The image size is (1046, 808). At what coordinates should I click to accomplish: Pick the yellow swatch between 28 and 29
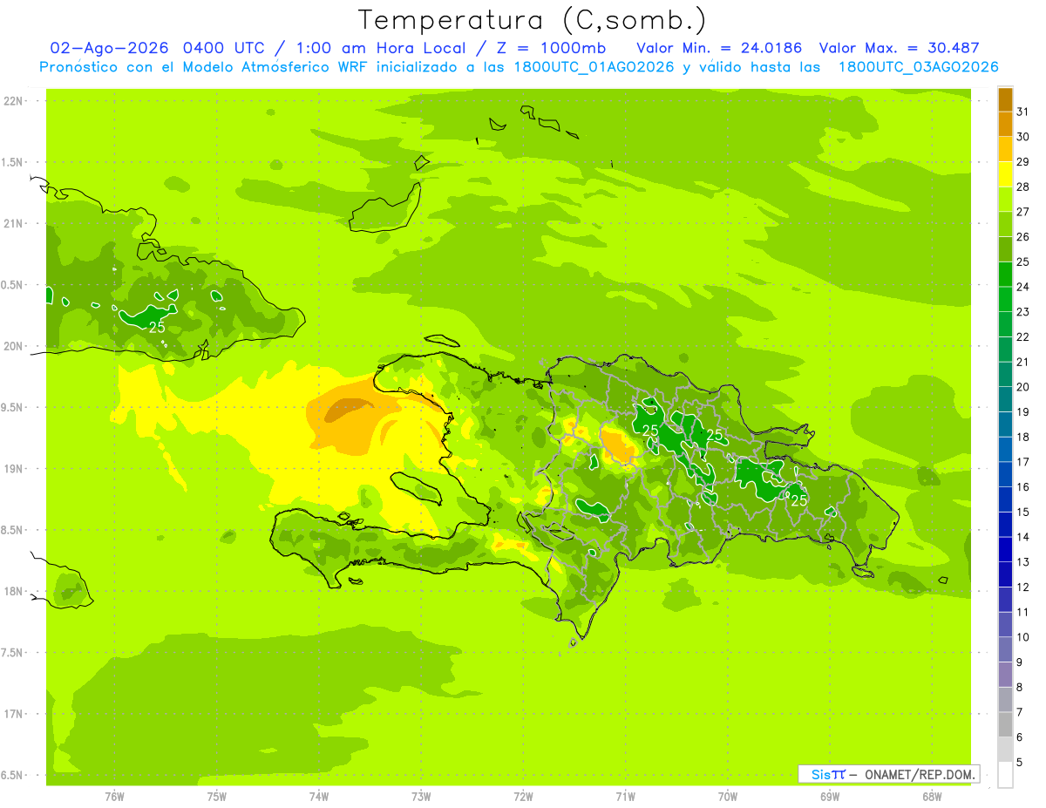1005,174
